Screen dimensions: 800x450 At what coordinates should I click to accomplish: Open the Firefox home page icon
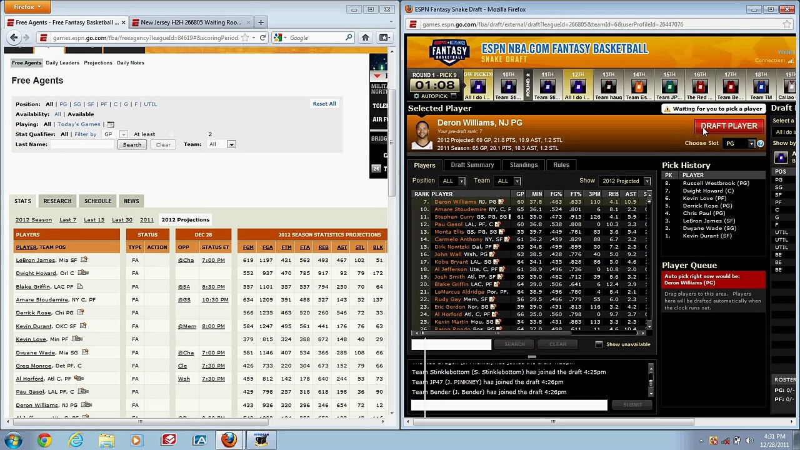click(x=366, y=37)
